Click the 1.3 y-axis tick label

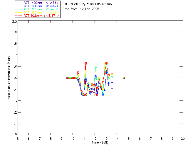pos(14,101)
